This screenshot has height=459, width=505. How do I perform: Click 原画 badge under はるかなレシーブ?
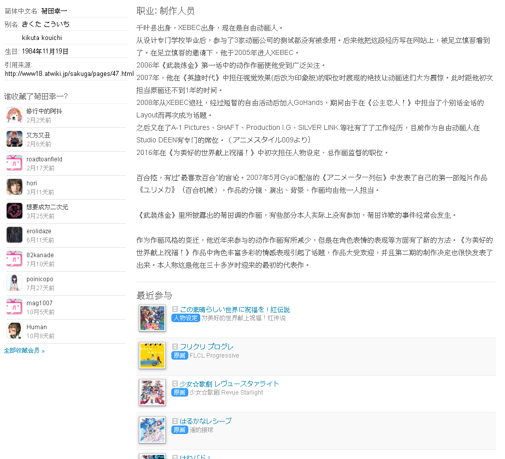pyautogui.click(x=179, y=430)
